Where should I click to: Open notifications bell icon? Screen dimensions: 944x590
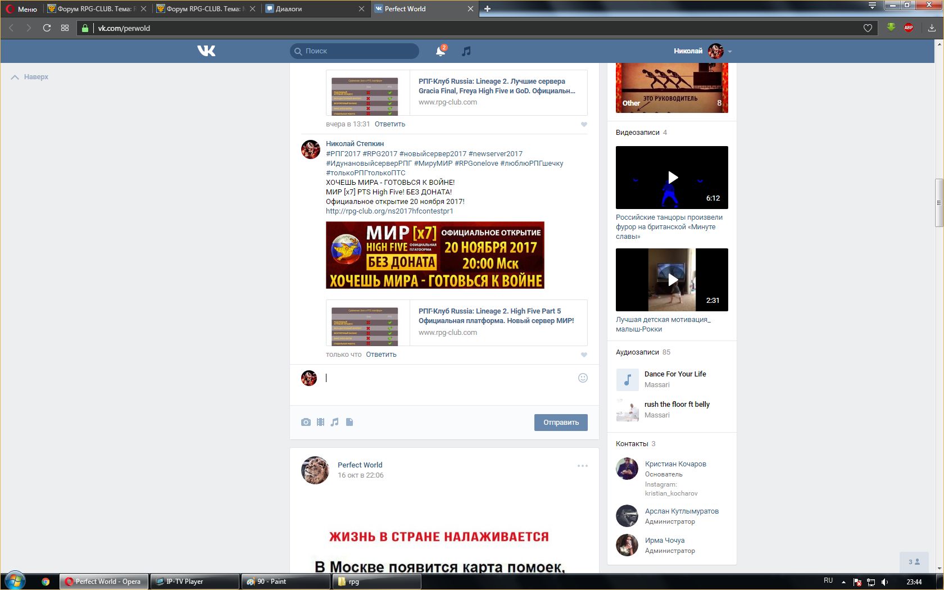click(x=441, y=51)
